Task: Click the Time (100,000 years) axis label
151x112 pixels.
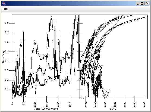Action: tap(46, 109)
